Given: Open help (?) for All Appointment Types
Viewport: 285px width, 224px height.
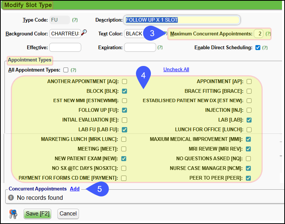Looking at the screenshot, I should (x=73, y=70).
